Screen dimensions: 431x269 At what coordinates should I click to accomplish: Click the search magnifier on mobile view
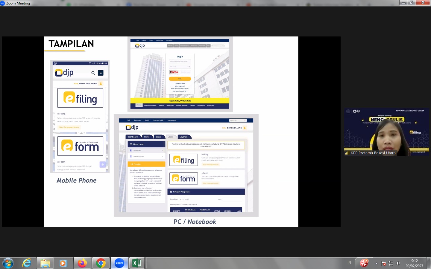click(93, 73)
